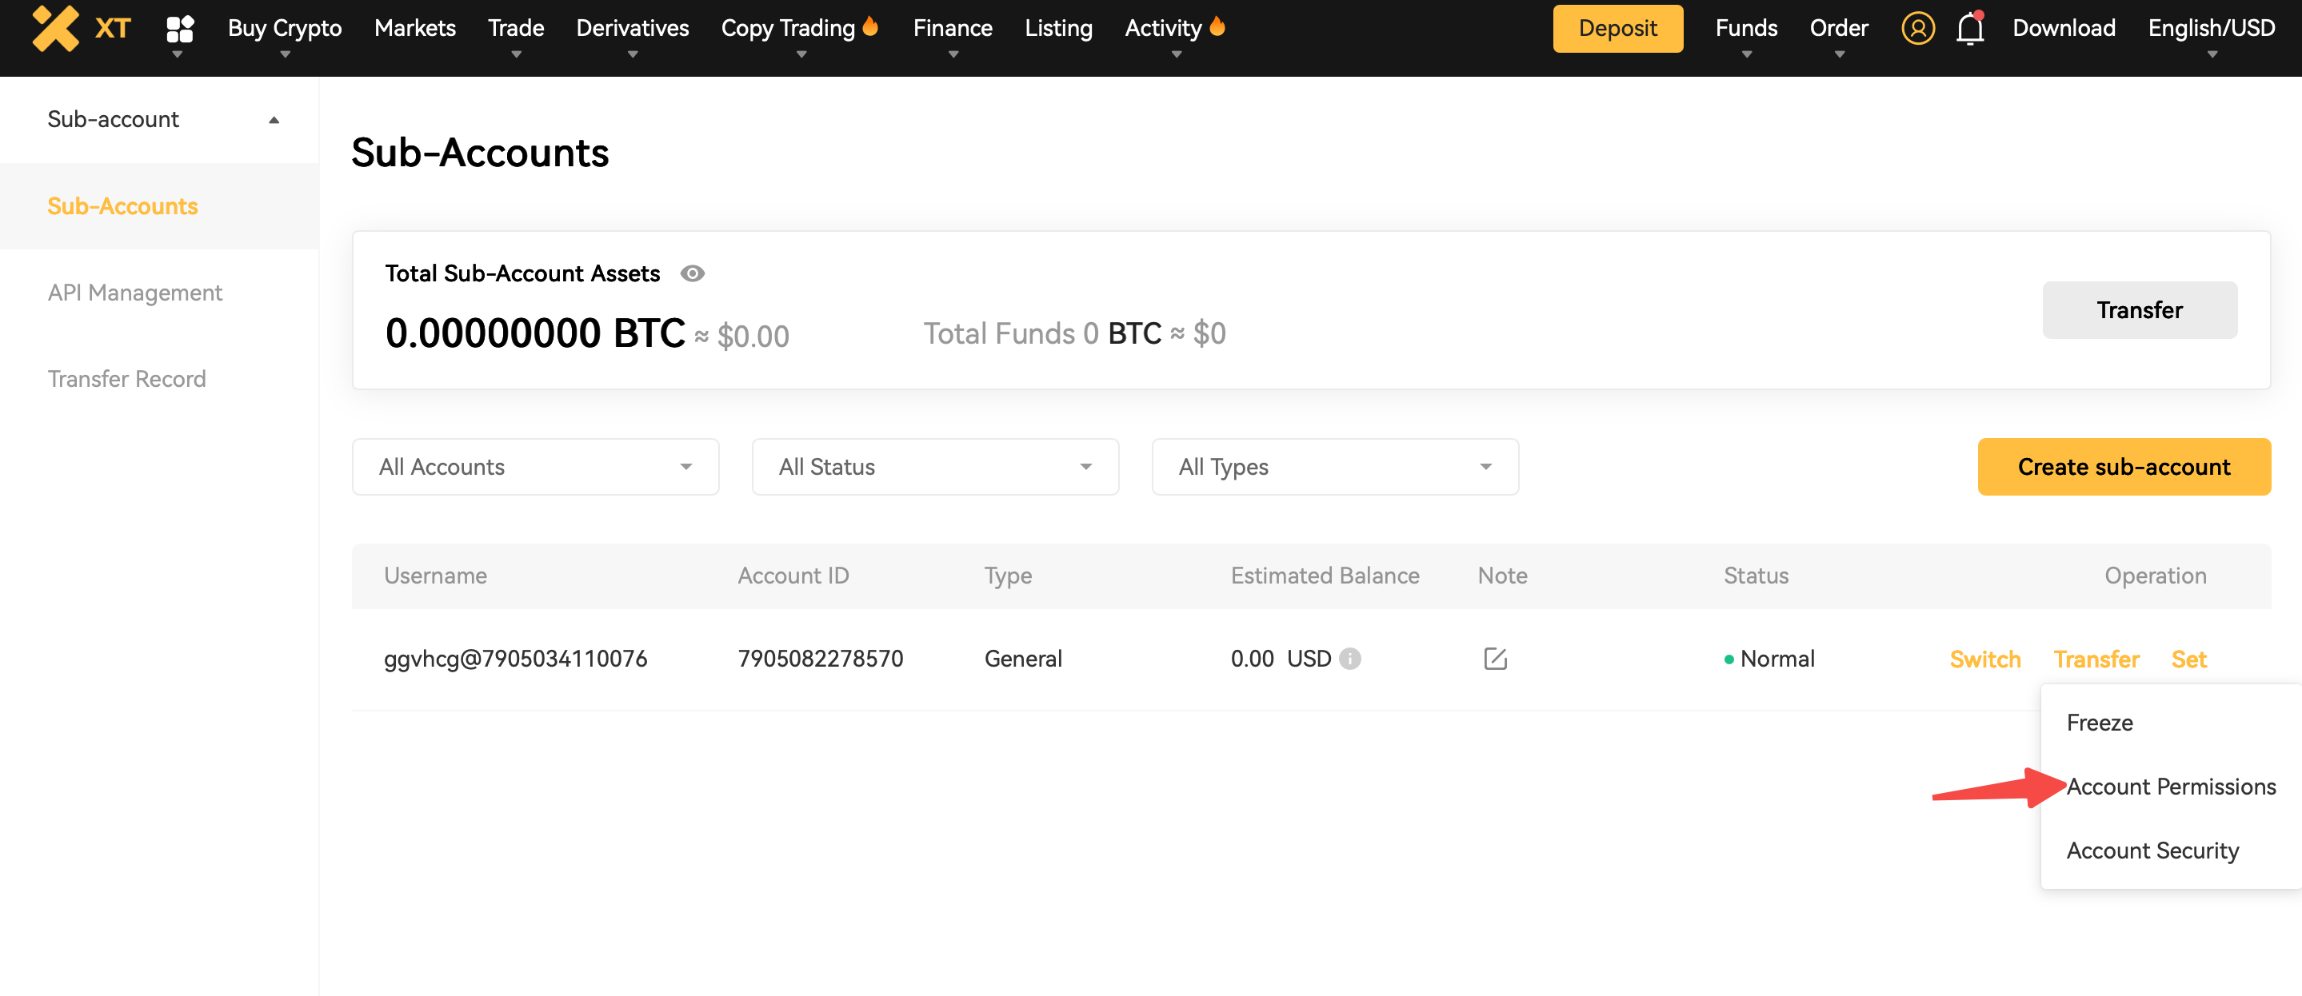Toggle asset visibility eye icon
The height and width of the screenshot is (996, 2302).
tap(693, 273)
